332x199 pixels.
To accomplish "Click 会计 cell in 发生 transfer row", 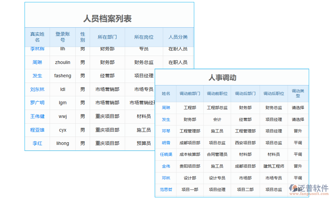I will 217,119.
